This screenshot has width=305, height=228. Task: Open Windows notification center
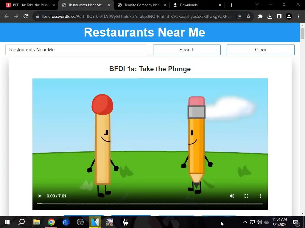coord(296,222)
